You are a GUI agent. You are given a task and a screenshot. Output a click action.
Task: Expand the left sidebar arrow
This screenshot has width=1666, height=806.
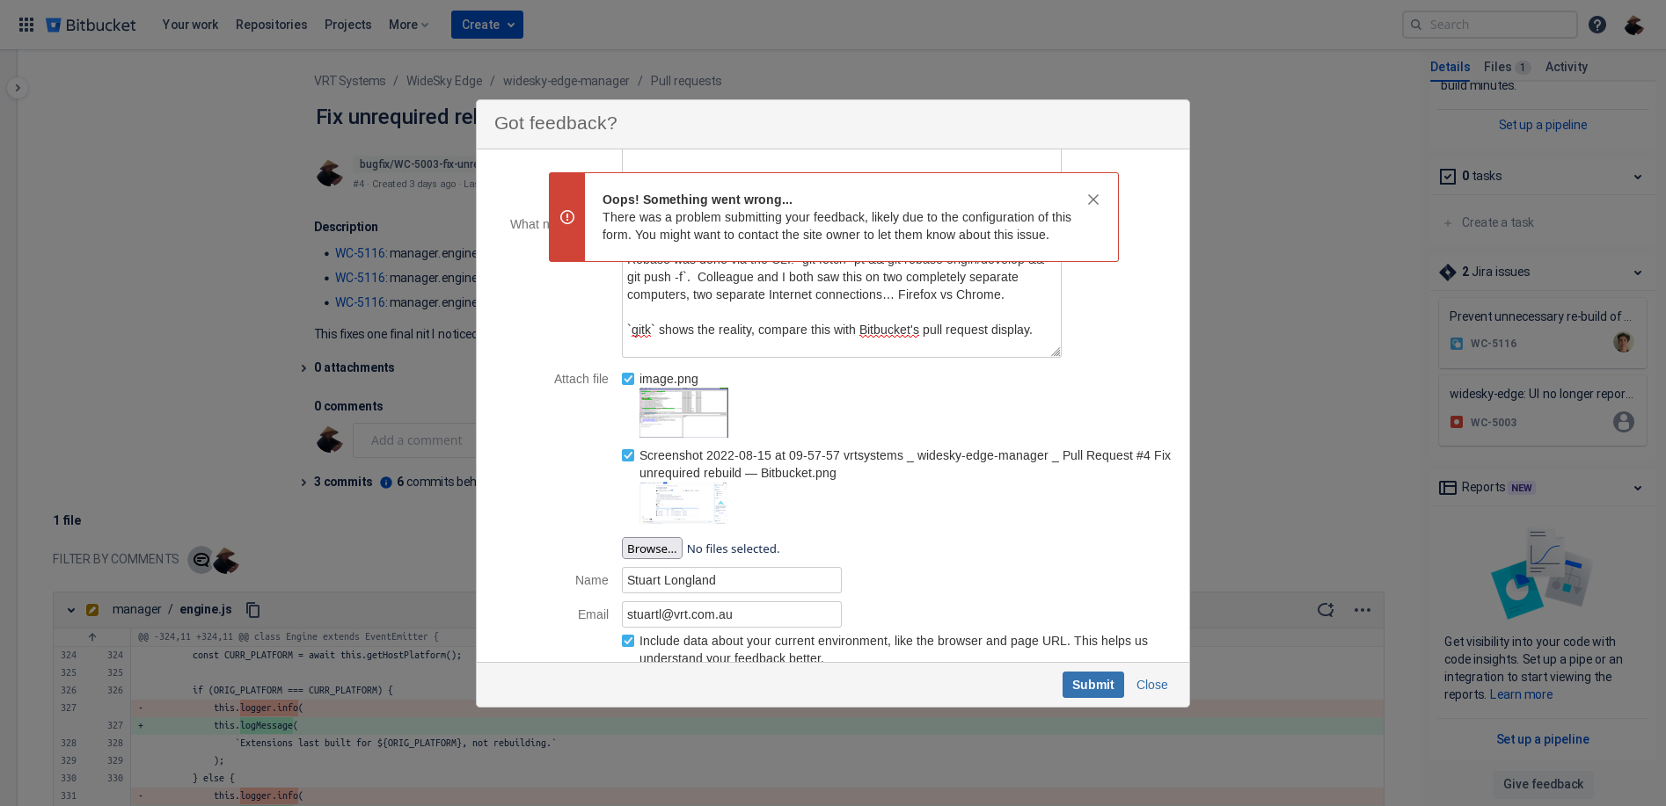click(18, 88)
